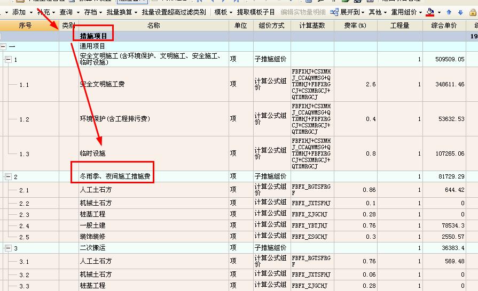Select 一般土建 in row 2.4
The image size is (478, 291).
pyautogui.click(x=92, y=225)
